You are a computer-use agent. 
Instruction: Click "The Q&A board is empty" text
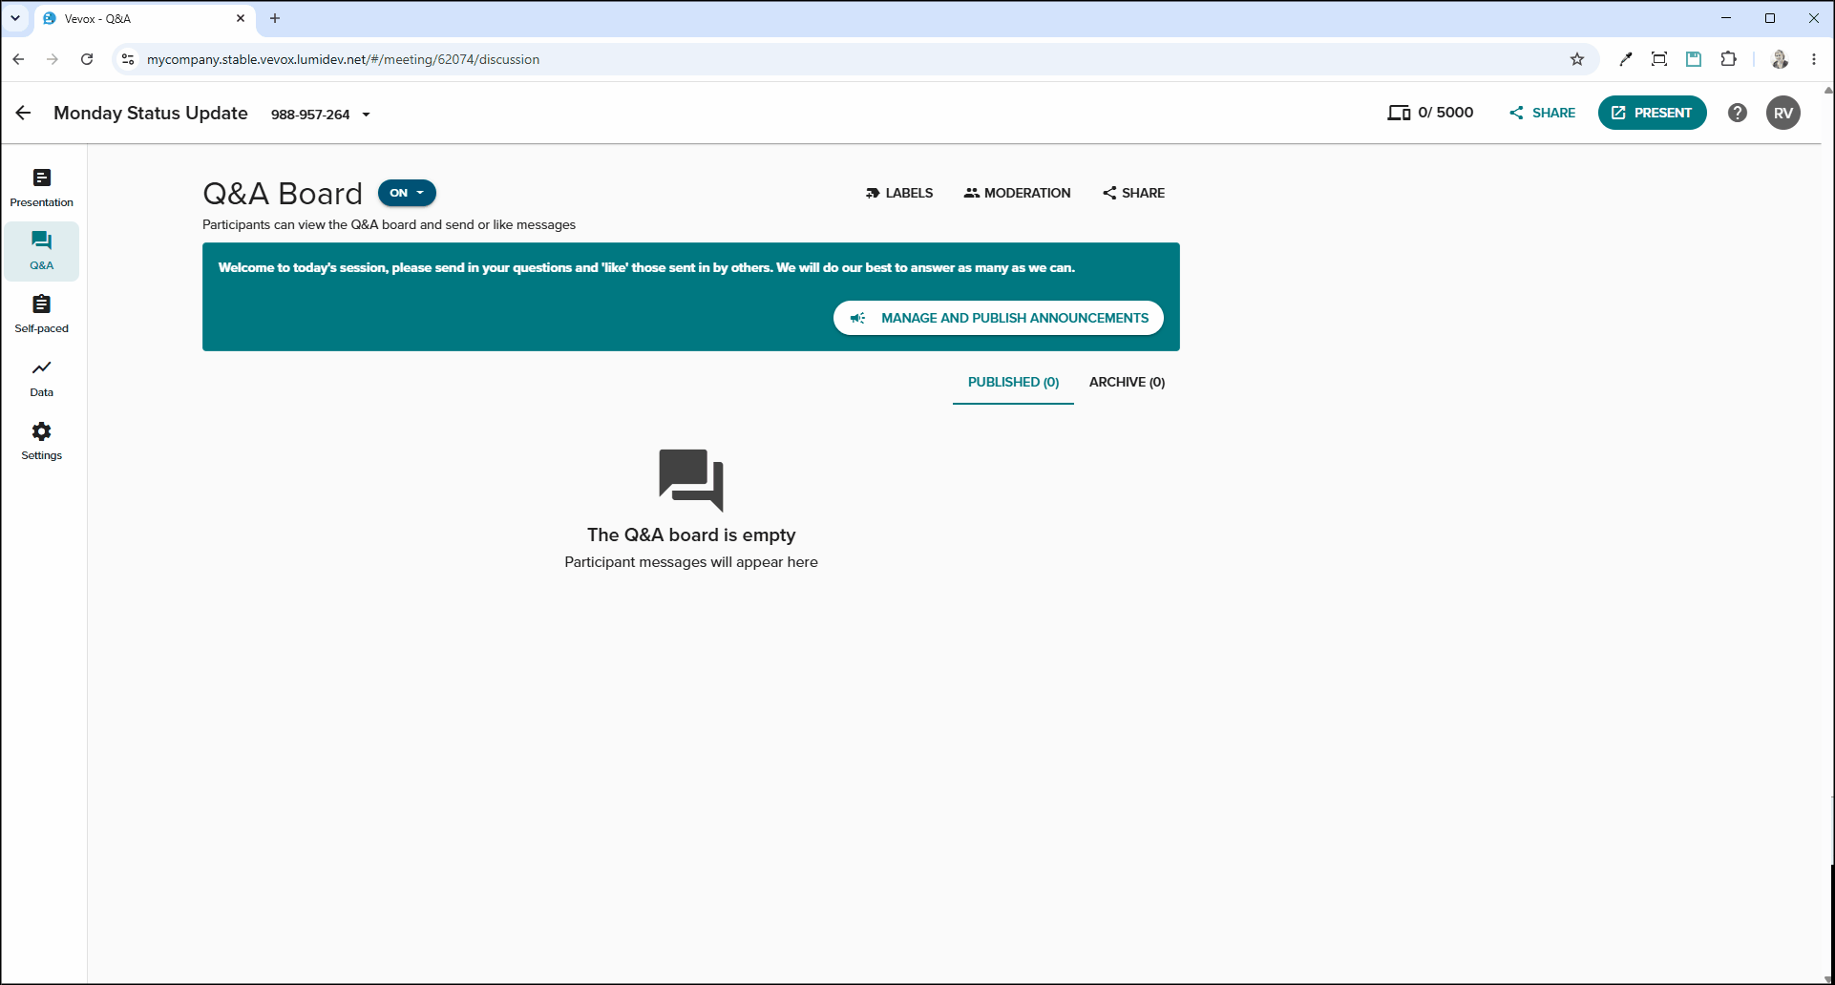(x=691, y=535)
